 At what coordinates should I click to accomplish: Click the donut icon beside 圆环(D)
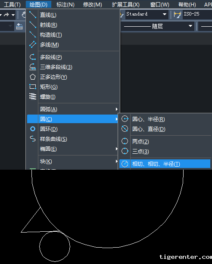point(32,129)
